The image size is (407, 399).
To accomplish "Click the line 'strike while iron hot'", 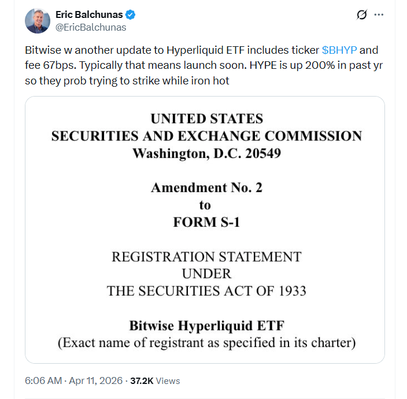I will pyautogui.click(x=173, y=80).
